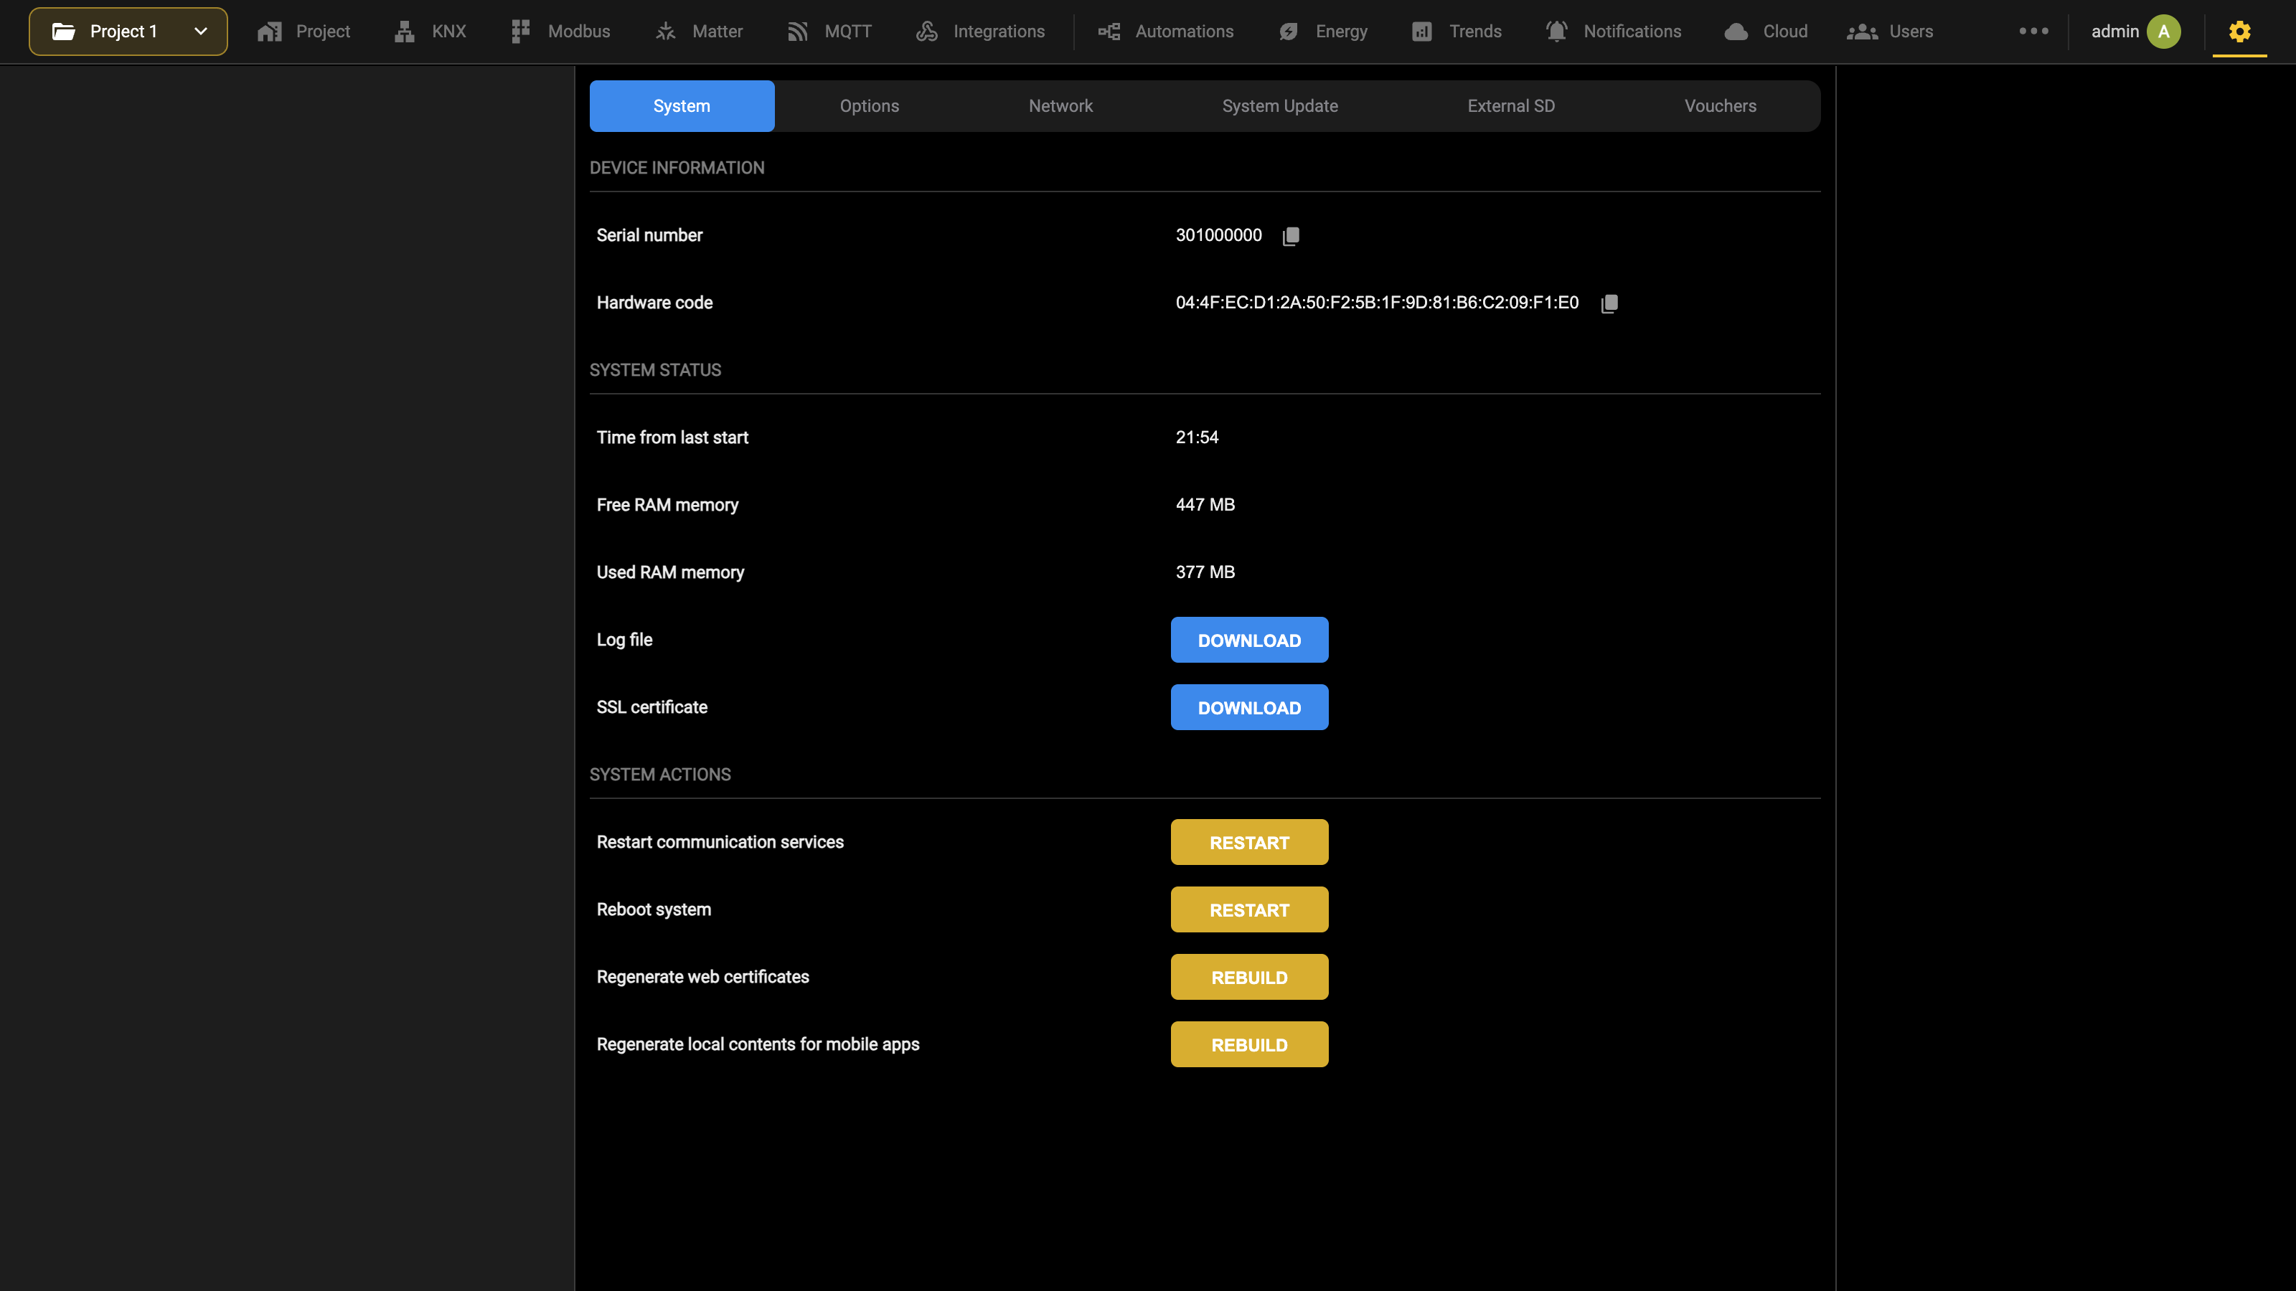This screenshot has width=2296, height=1291.
Task: Go to Automations
Action: (1166, 31)
